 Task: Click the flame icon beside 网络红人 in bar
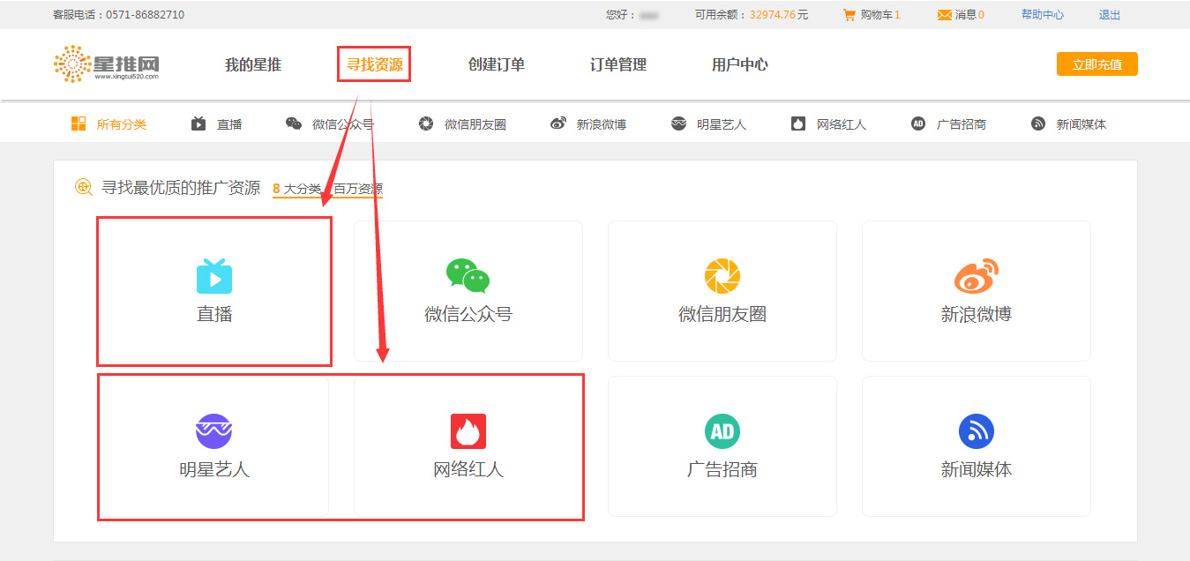798,123
